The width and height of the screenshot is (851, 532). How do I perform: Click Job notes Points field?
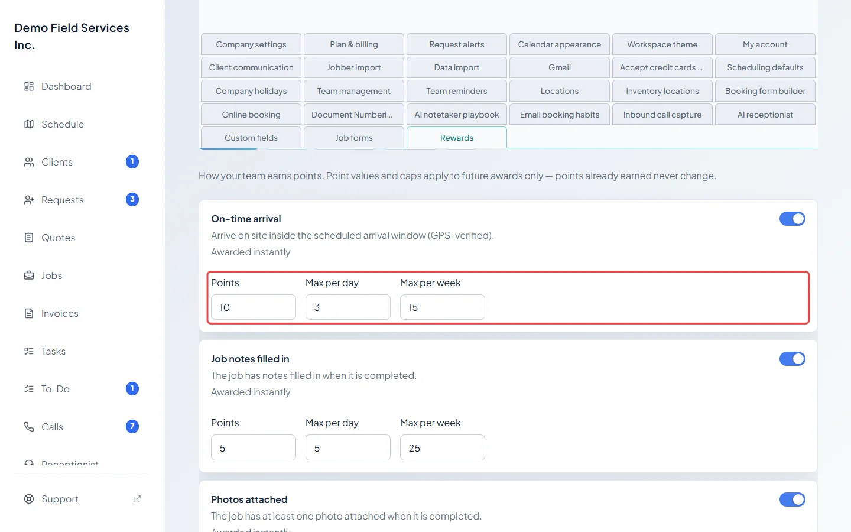254,447
